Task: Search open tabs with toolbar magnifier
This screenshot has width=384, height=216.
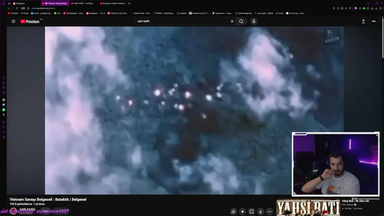Action: pyautogui.click(x=368, y=3)
